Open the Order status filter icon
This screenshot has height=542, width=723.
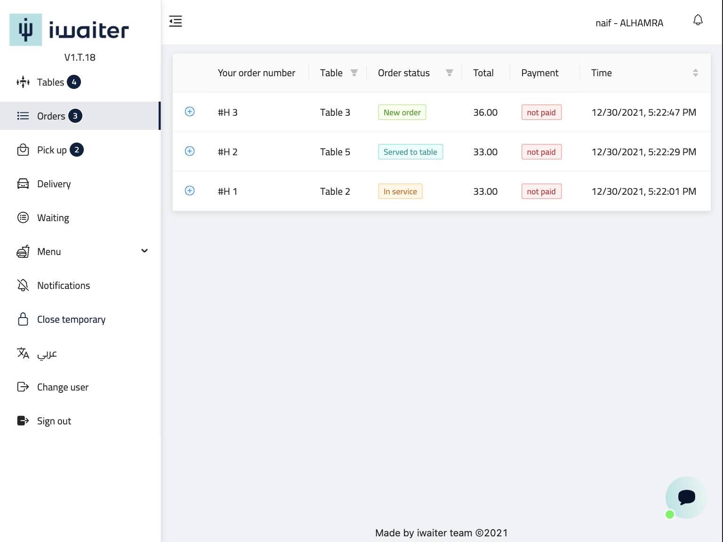[449, 73]
